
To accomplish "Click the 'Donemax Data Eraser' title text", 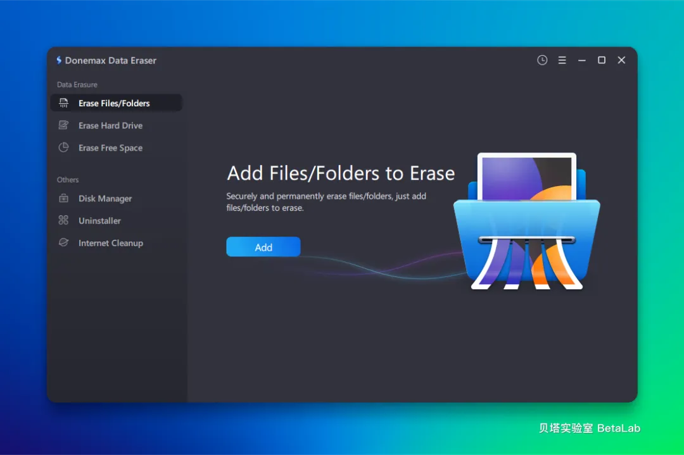I will (x=111, y=61).
